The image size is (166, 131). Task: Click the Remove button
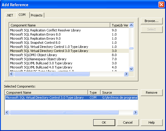pyautogui.click(x=152, y=93)
